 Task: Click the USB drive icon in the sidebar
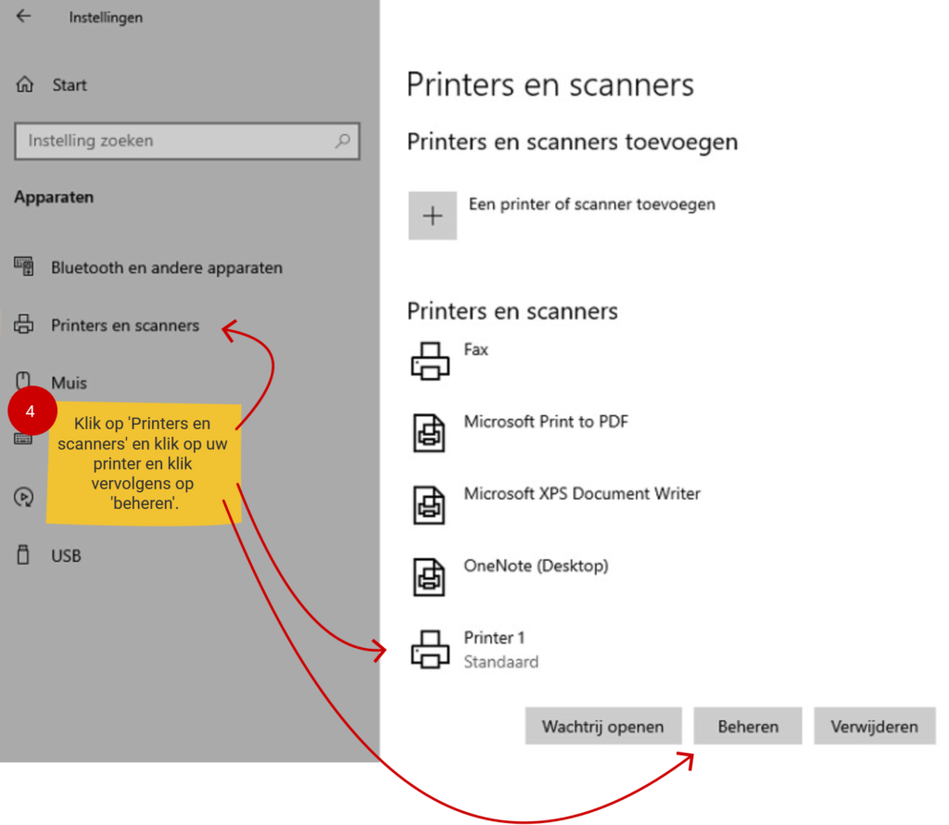click(x=23, y=555)
